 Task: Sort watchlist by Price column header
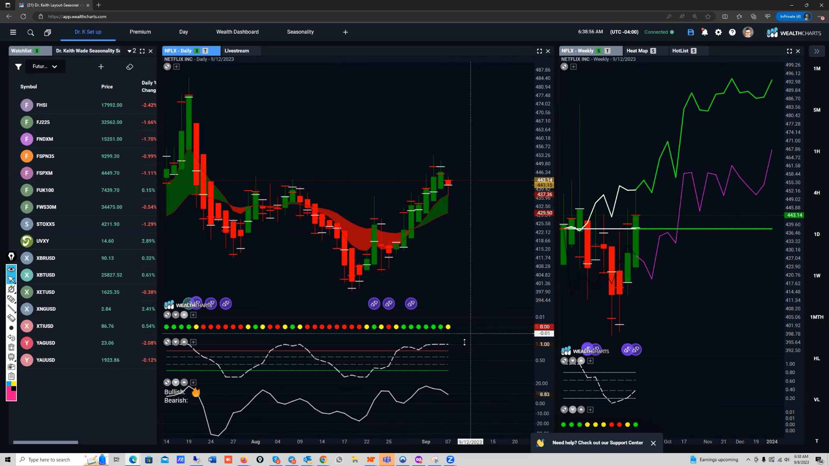coord(107,87)
